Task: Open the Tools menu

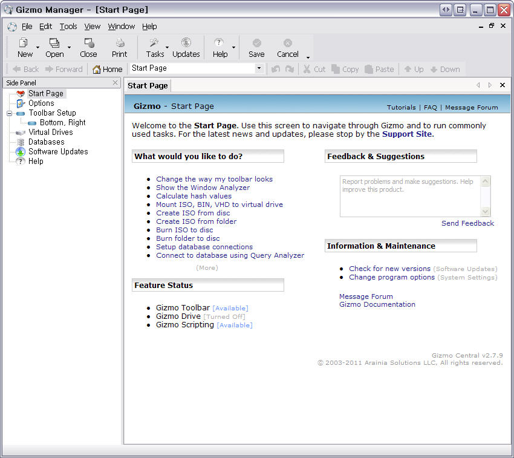Action: (x=68, y=27)
